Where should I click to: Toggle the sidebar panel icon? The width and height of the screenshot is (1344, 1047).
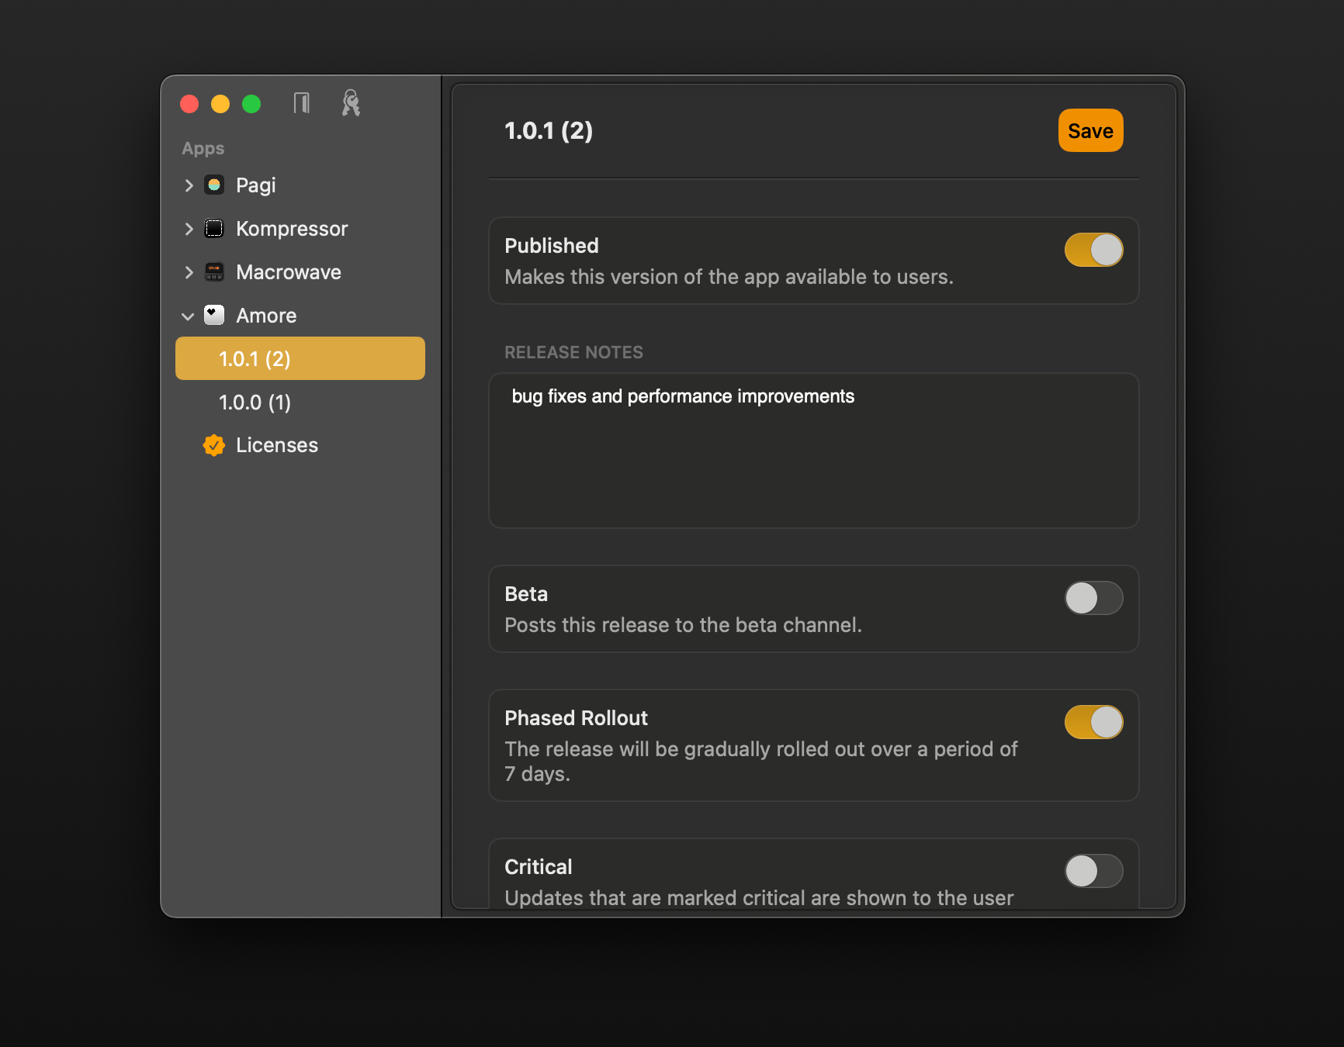(x=302, y=103)
